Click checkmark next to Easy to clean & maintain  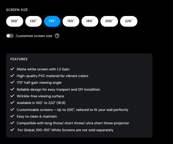pyautogui.click(x=12, y=116)
